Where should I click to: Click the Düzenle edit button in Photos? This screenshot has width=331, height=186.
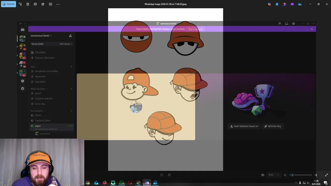tap(9, 4)
